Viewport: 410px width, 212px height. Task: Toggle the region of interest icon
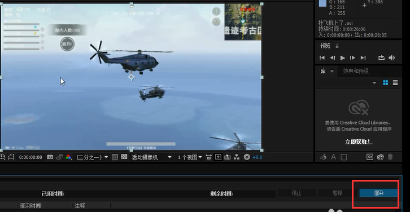click(x=115, y=157)
